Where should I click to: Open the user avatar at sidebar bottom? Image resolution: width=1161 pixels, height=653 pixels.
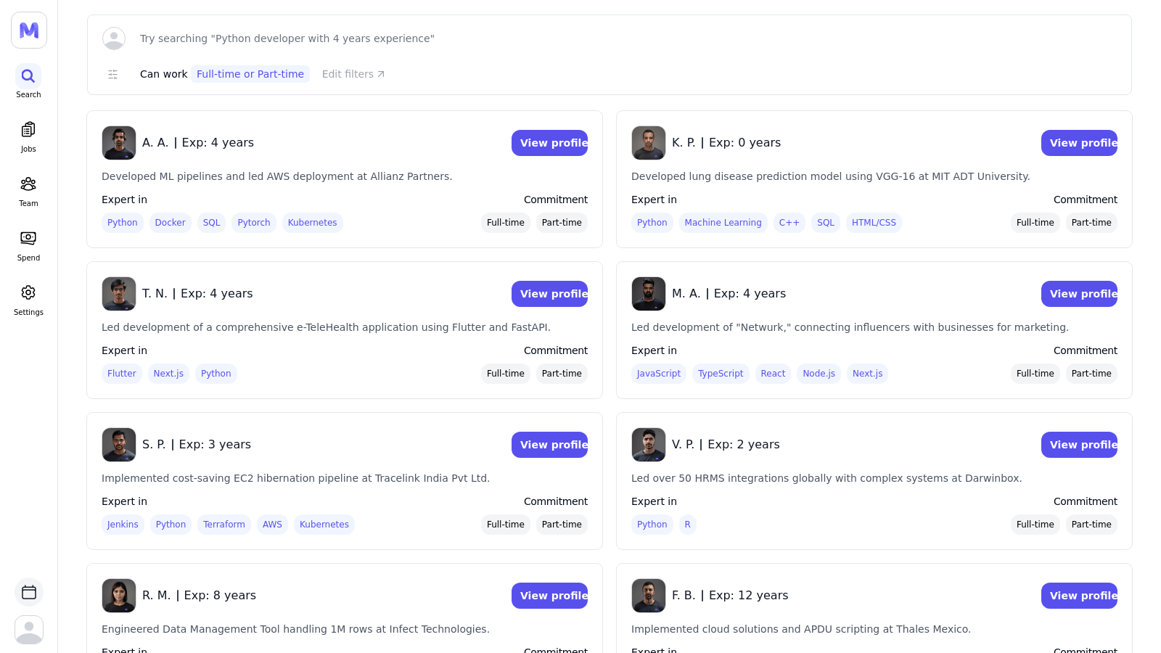click(x=29, y=630)
